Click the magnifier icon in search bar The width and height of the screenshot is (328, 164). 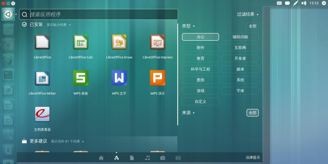(25, 15)
